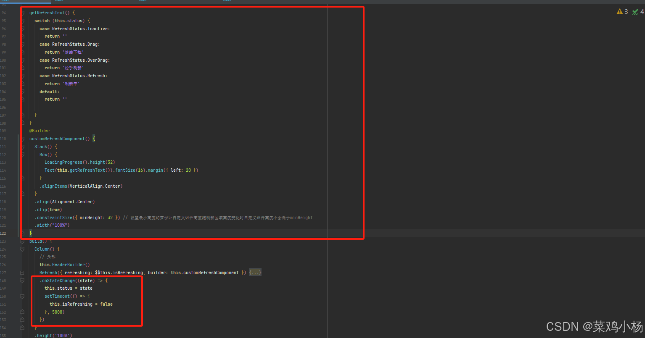Click the '松手刷新' return string

[73, 68]
